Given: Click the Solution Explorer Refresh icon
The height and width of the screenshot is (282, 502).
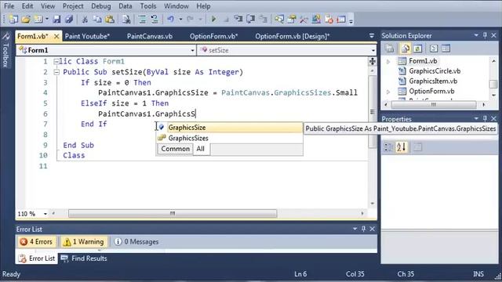Looking at the screenshot, I should (417, 49).
